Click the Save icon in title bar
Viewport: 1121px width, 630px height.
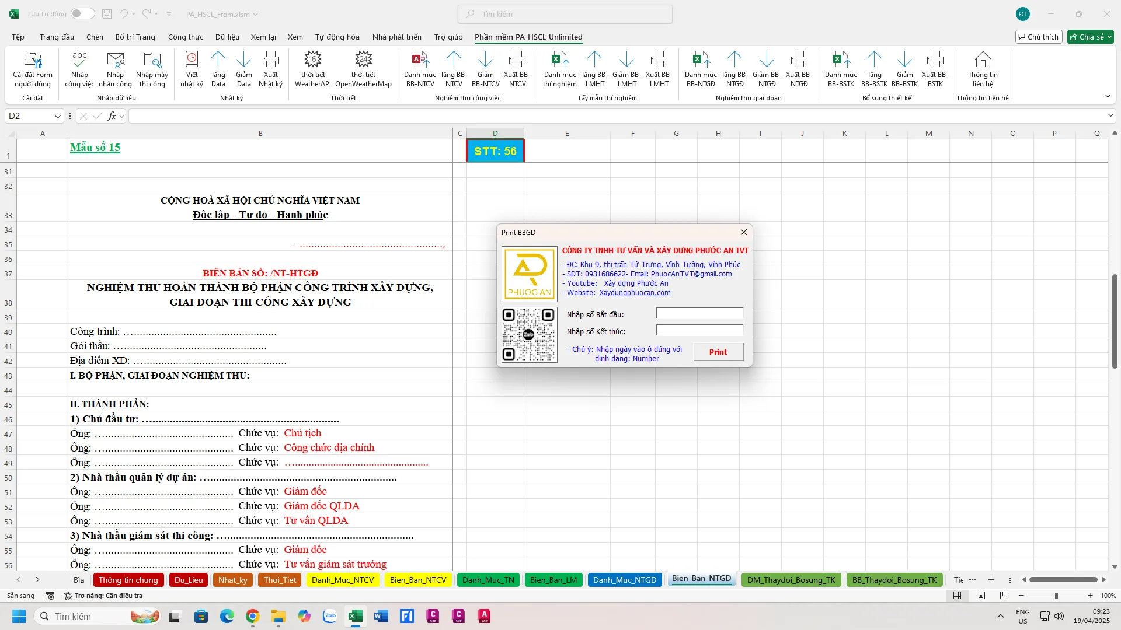[x=107, y=13]
